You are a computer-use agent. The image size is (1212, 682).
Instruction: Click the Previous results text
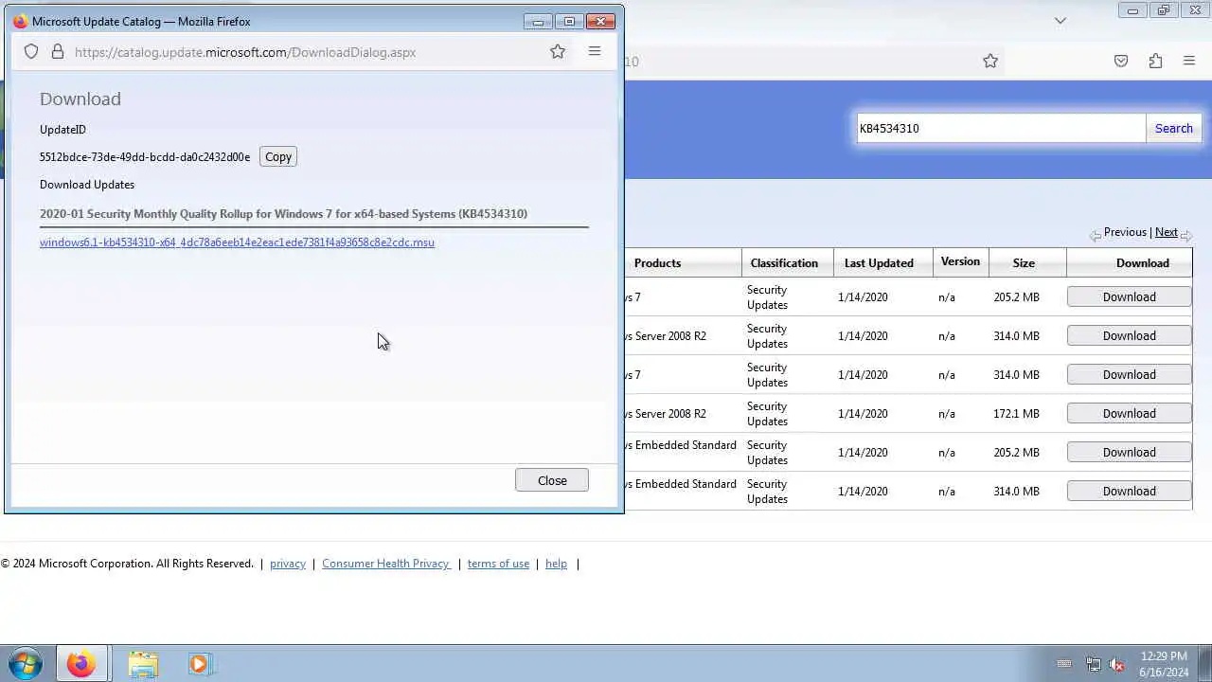[1125, 232]
